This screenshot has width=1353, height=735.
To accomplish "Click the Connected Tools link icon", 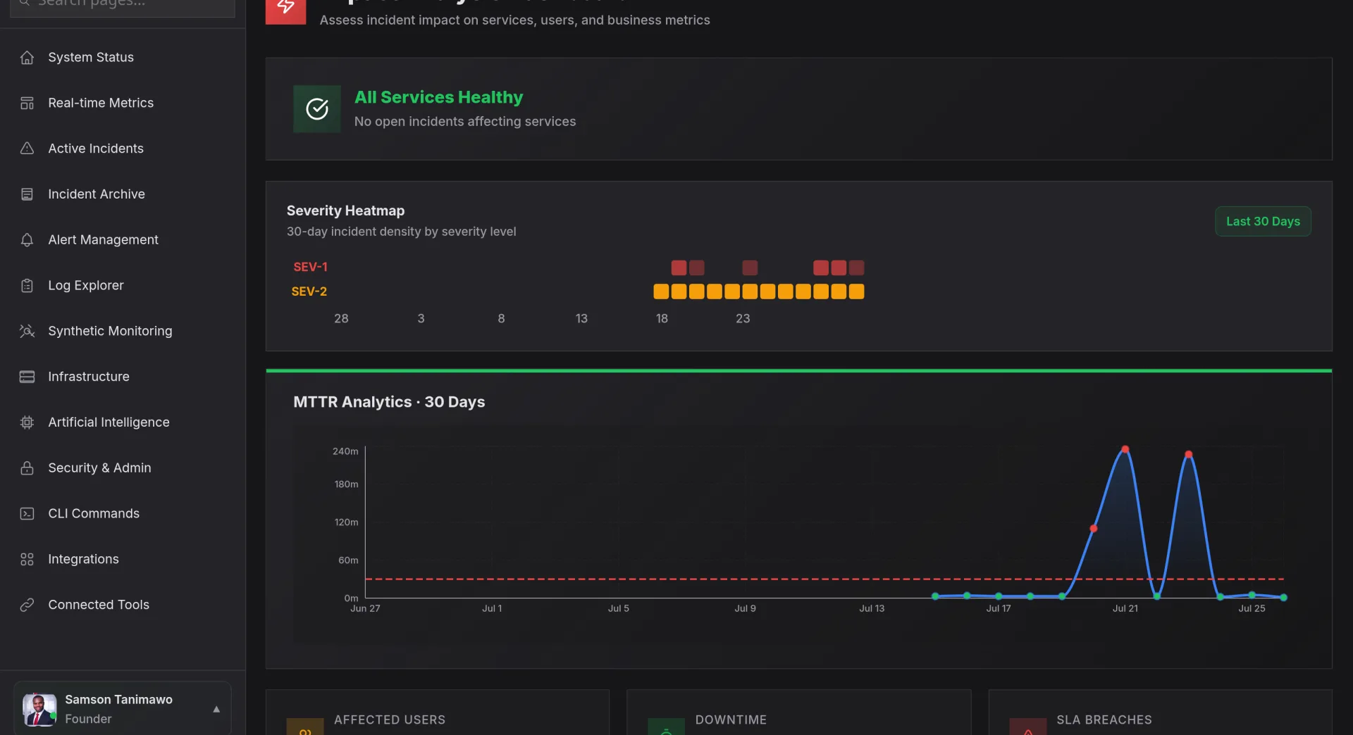I will (x=27, y=605).
